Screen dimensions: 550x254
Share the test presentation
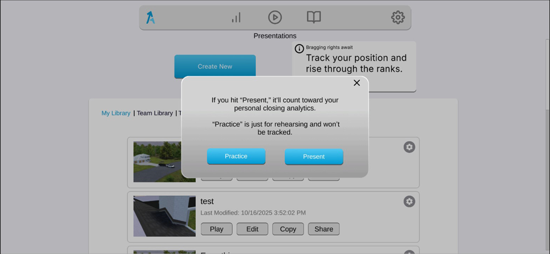[x=324, y=229]
